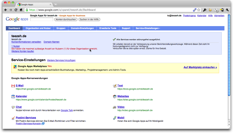Open the Websites service link
The height and width of the screenshot is (133, 233).
pos(123,96)
